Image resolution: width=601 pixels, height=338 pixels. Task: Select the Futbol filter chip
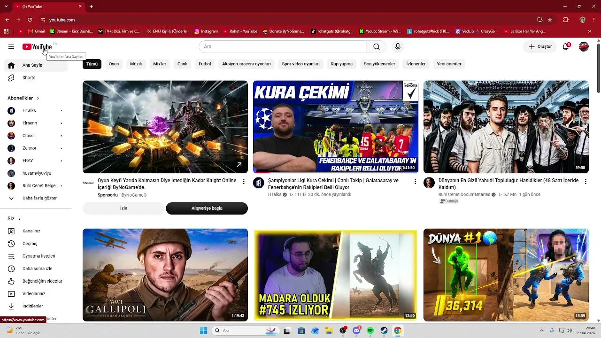[205, 64]
